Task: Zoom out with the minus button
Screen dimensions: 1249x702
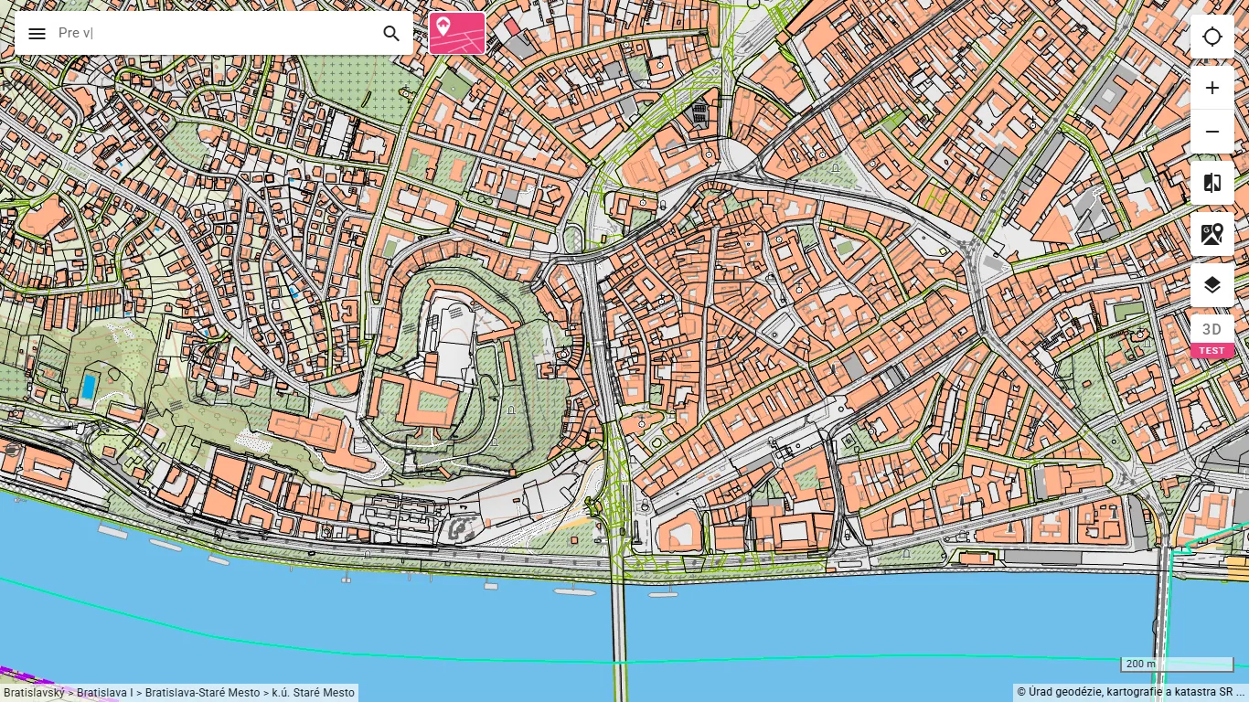Action: pos(1212,132)
